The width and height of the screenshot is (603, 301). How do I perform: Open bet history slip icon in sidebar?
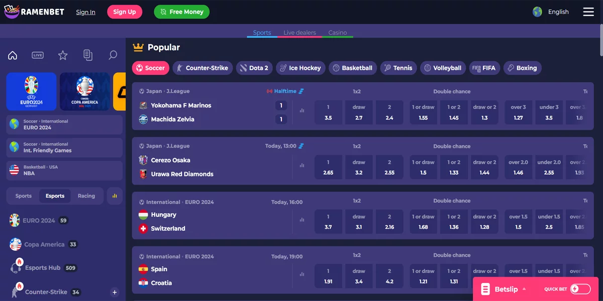[88, 55]
